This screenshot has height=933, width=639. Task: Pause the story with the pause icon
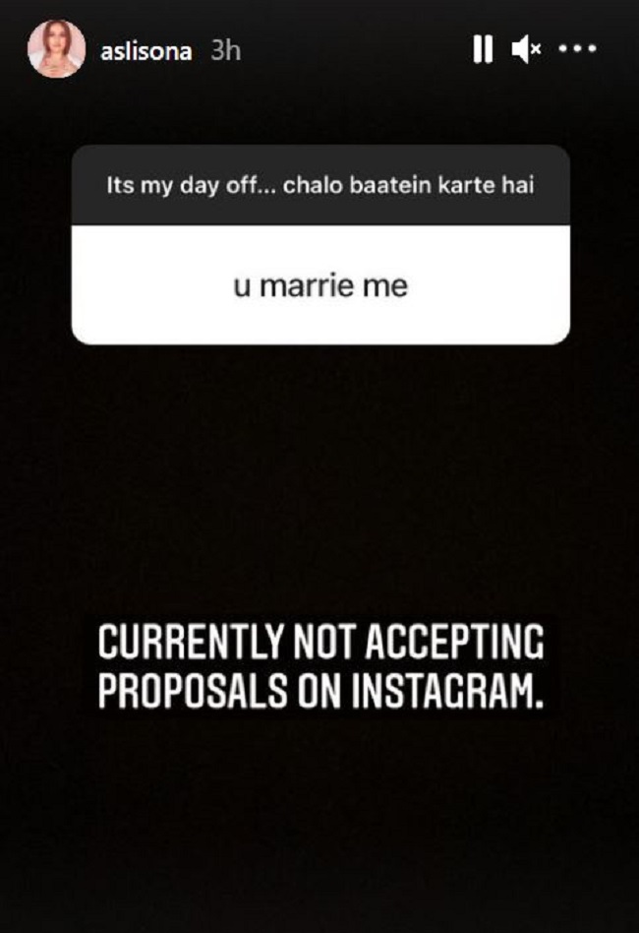click(483, 49)
